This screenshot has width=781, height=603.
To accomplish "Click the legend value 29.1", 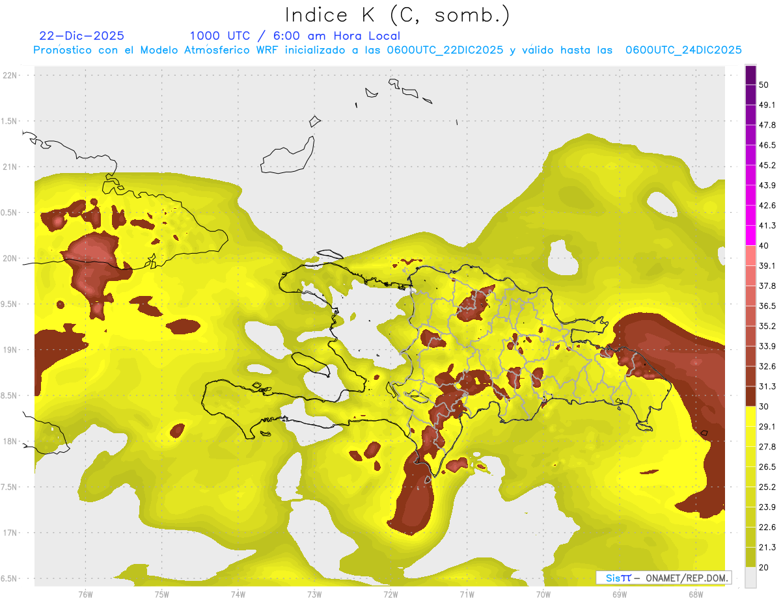I will pyautogui.click(x=767, y=427).
